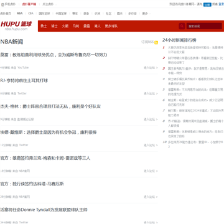This screenshot has width=224, height=224.
Task: Click YouTube source under 莫雷 article
Action: (23, 68)
